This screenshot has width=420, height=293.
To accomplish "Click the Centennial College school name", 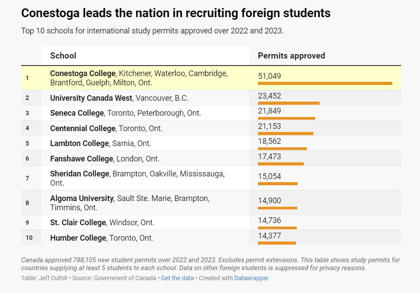I will pos(83,128).
